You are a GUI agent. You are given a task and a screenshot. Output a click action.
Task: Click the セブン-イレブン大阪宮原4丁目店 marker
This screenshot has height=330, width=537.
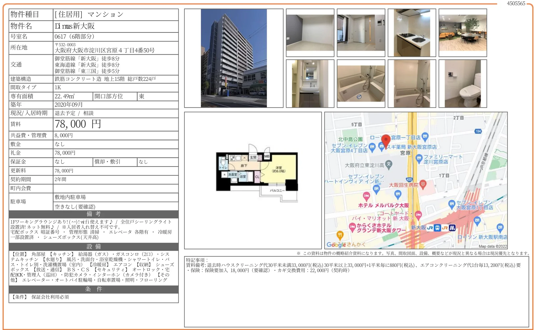[x=372, y=147]
